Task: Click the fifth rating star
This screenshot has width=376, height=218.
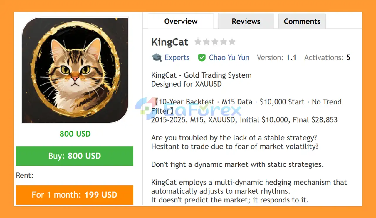Action: (x=232, y=42)
